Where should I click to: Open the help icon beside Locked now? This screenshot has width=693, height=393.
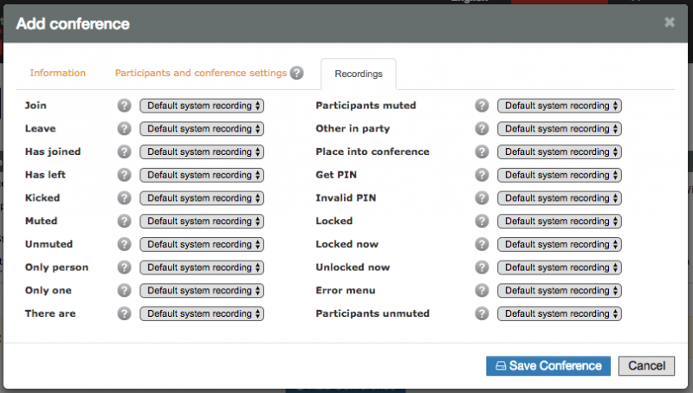pos(482,244)
